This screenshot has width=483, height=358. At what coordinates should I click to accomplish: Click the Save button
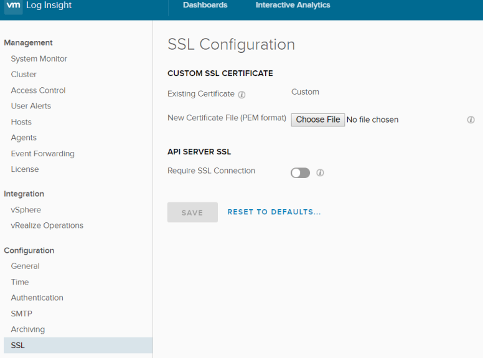pos(192,212)
